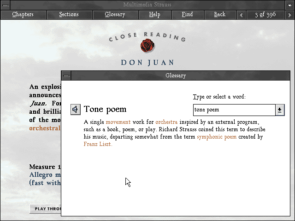Follow the symphonic poem link
The image size is (295, 221).
click(217, 137)
